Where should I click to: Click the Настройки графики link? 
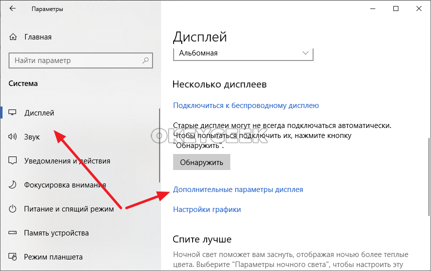click(207, 209)
